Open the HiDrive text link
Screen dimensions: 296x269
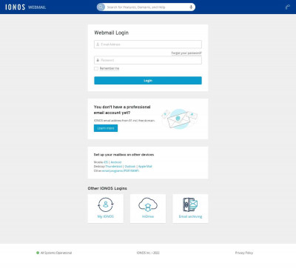(148, 216)
